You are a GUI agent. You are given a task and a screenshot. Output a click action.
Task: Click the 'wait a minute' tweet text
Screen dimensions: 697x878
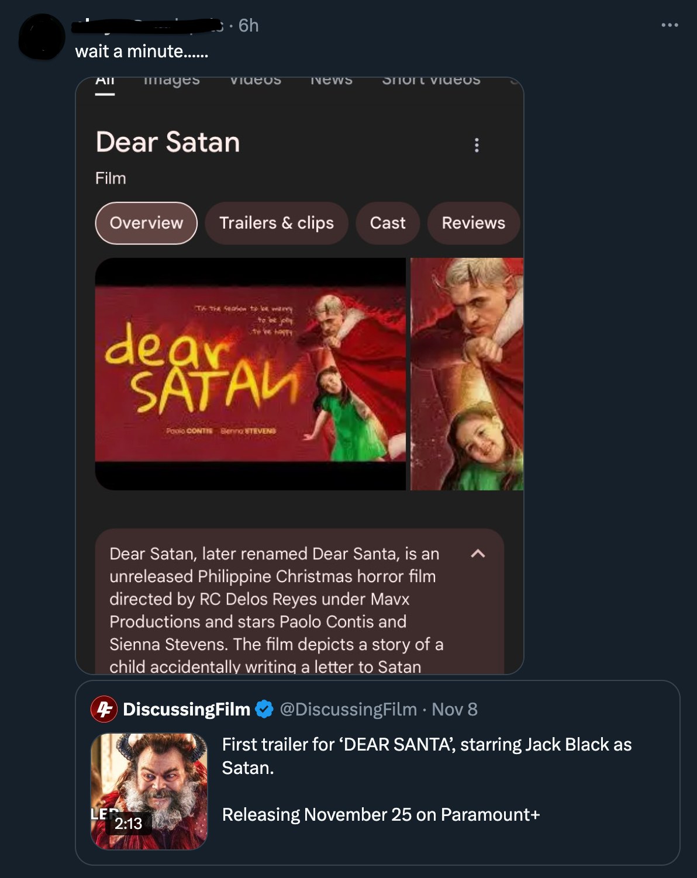(x=142, y=51)
